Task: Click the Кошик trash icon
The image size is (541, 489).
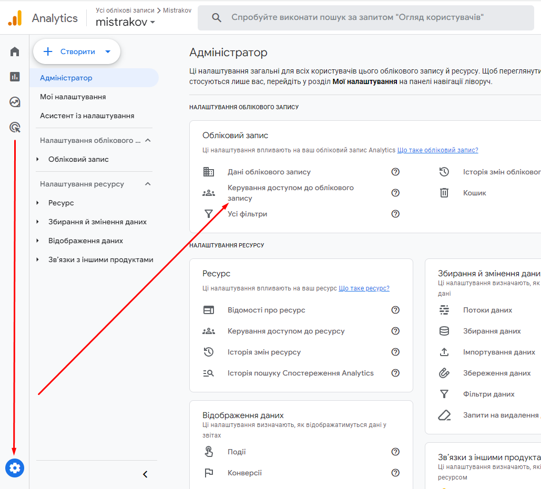Action: [x=444, y=193]
